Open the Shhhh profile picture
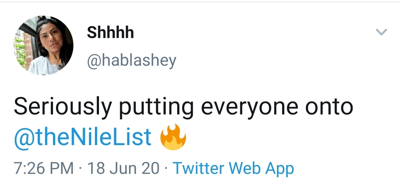 click(44, 45)
